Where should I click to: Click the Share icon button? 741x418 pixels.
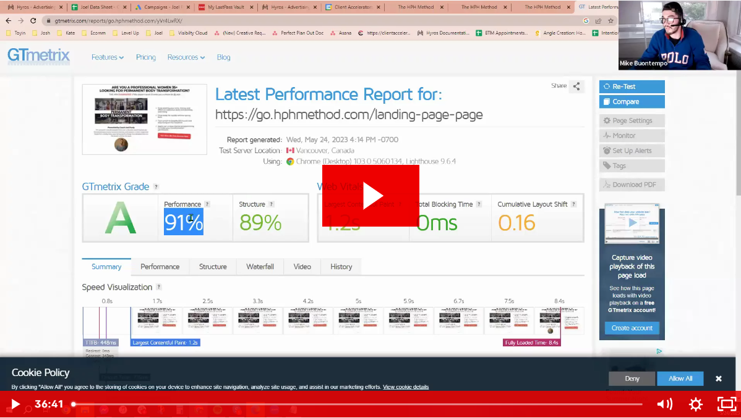(x=576, y=86)
